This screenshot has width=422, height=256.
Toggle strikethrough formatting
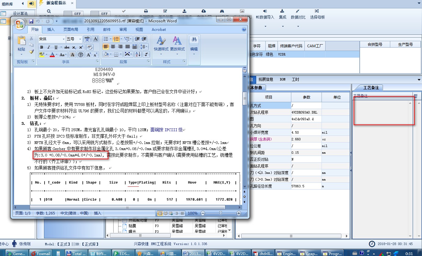point(67,47)
